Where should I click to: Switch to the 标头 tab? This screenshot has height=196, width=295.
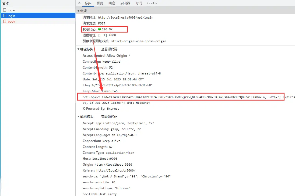coord(88,3)
